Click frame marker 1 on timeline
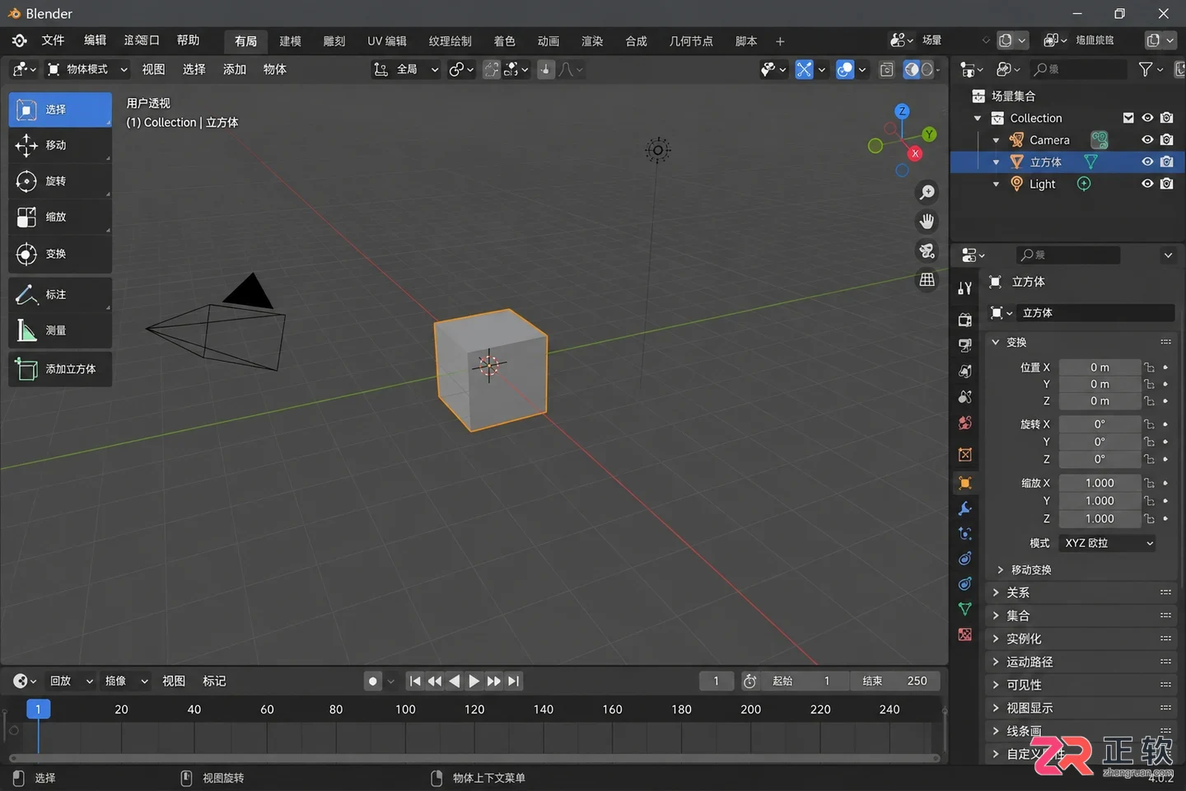The image size is (1186, 791). coord(38,709)
